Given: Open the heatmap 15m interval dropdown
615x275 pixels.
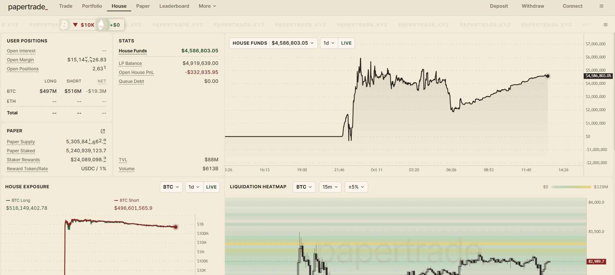Looking at the screenshot, I should tap(330, 187).
